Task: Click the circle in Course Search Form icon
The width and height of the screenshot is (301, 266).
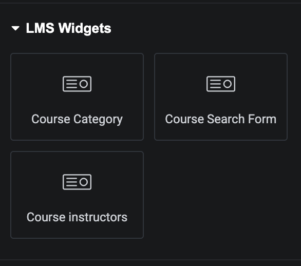Action: coord(228,84)
